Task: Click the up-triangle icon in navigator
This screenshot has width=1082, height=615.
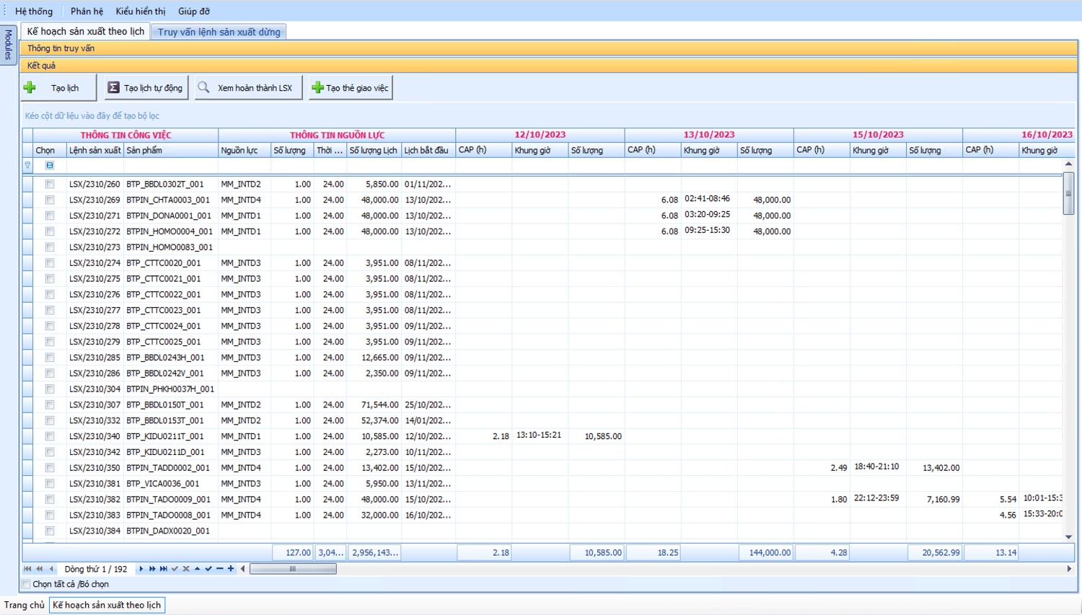Action: coord(197,569)
